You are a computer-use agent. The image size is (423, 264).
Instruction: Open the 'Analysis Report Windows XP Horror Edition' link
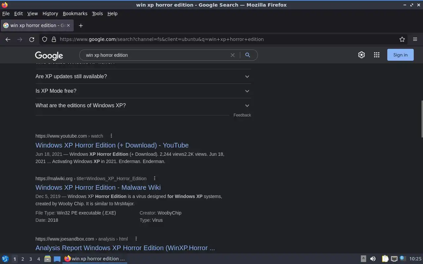125,248
